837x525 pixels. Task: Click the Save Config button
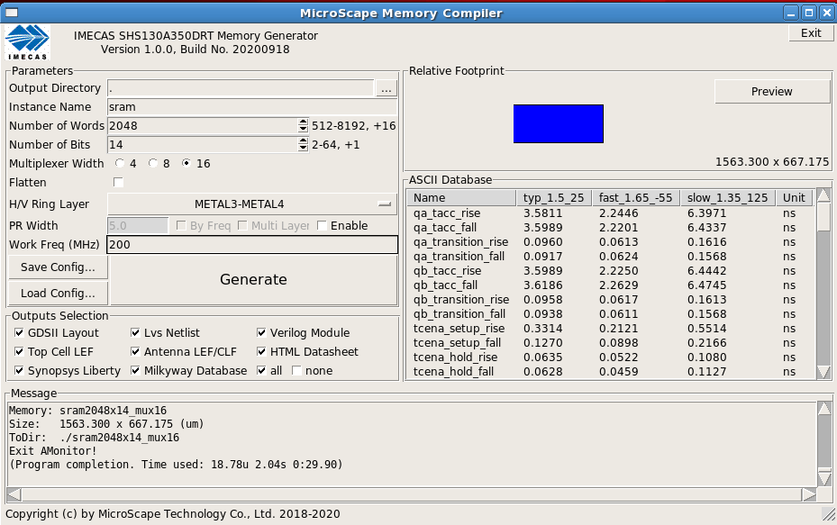[x=59, y=267]
